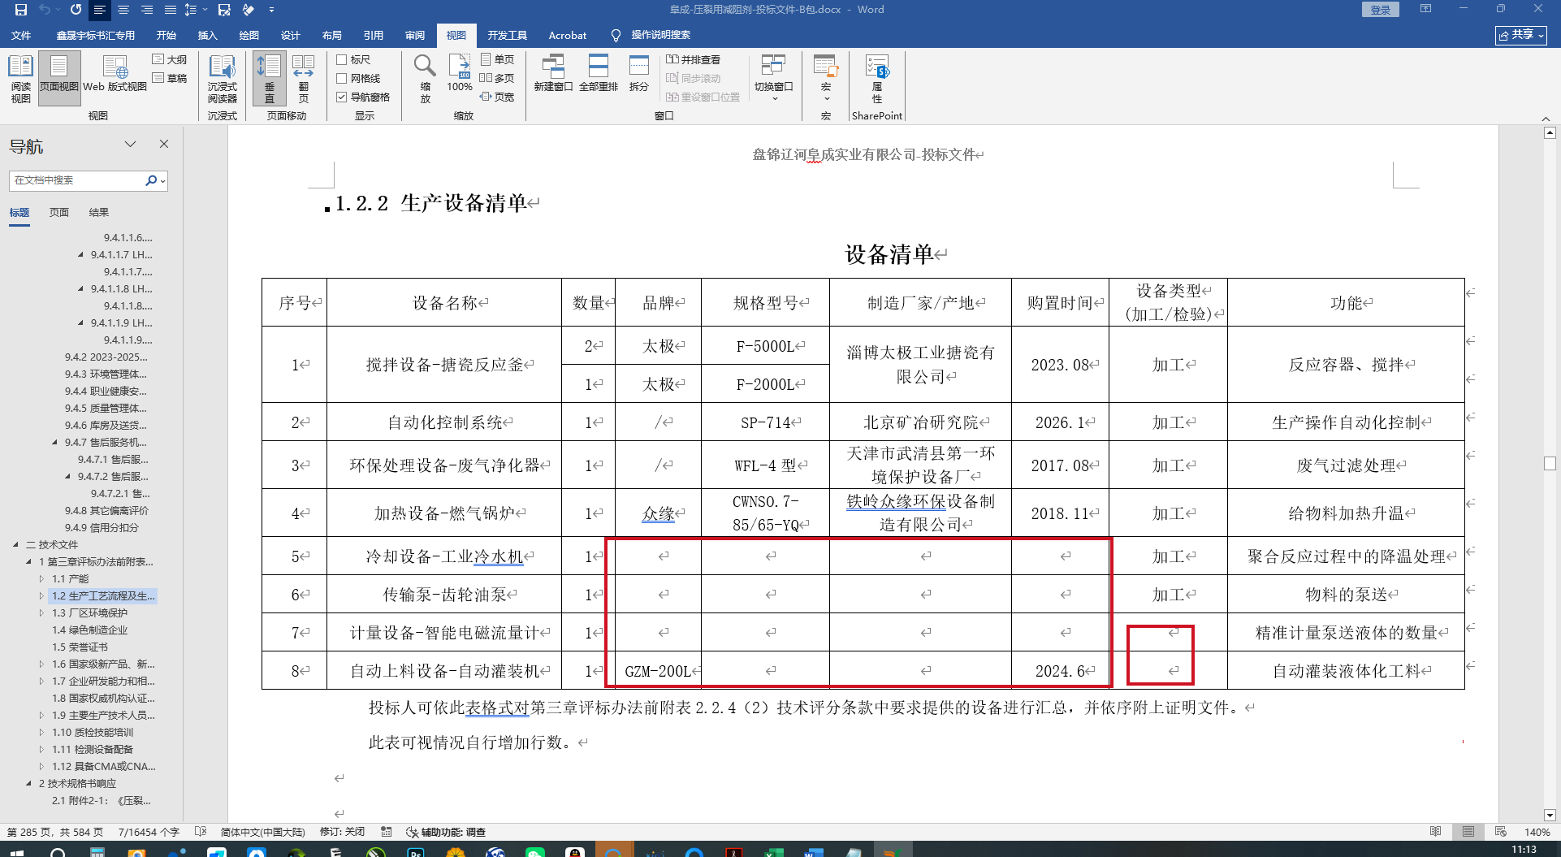
Task: Select side-to-side page flip (翻页)
Action: 304,79
